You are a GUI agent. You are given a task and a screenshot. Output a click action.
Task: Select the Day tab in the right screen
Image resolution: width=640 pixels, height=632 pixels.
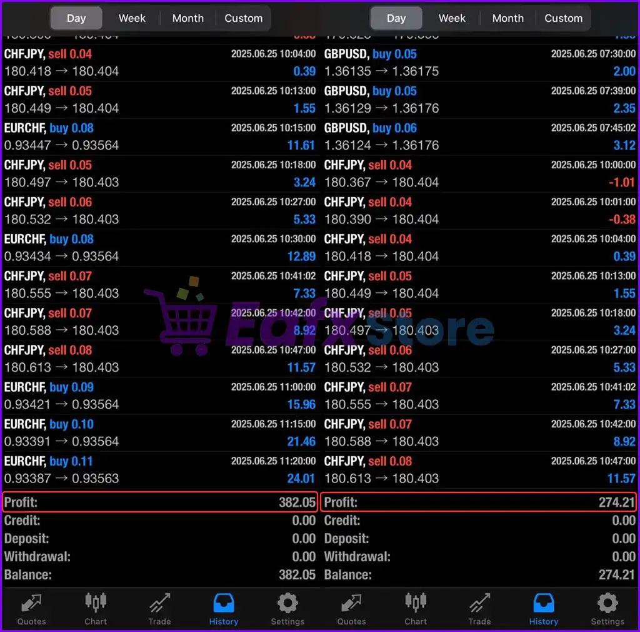(396, 18)
